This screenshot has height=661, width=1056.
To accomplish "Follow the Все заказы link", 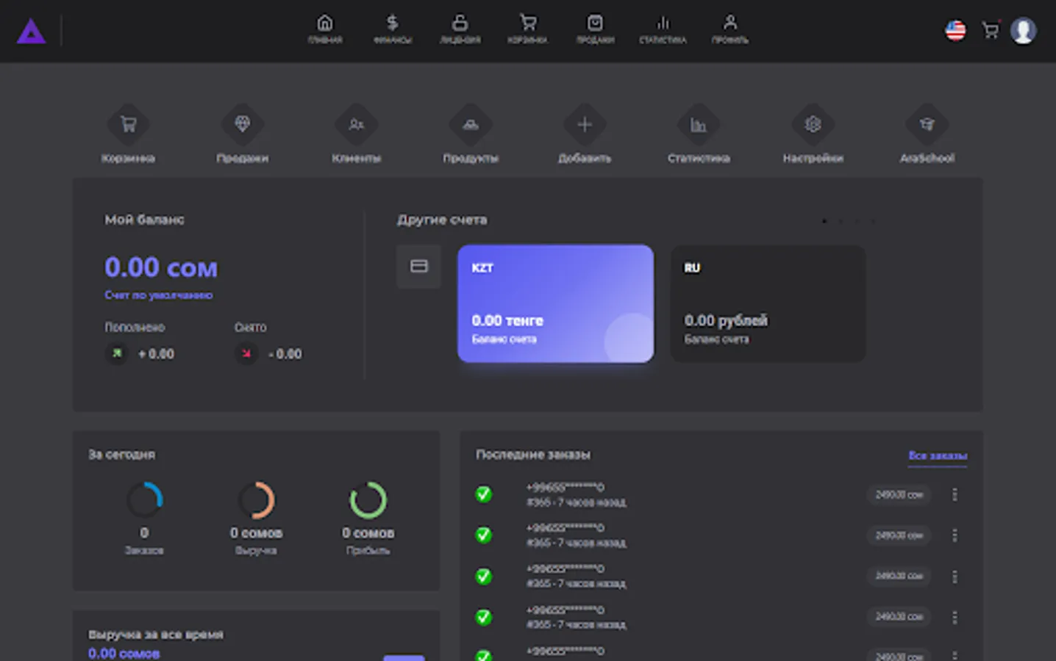I will [x=938, y=456].
